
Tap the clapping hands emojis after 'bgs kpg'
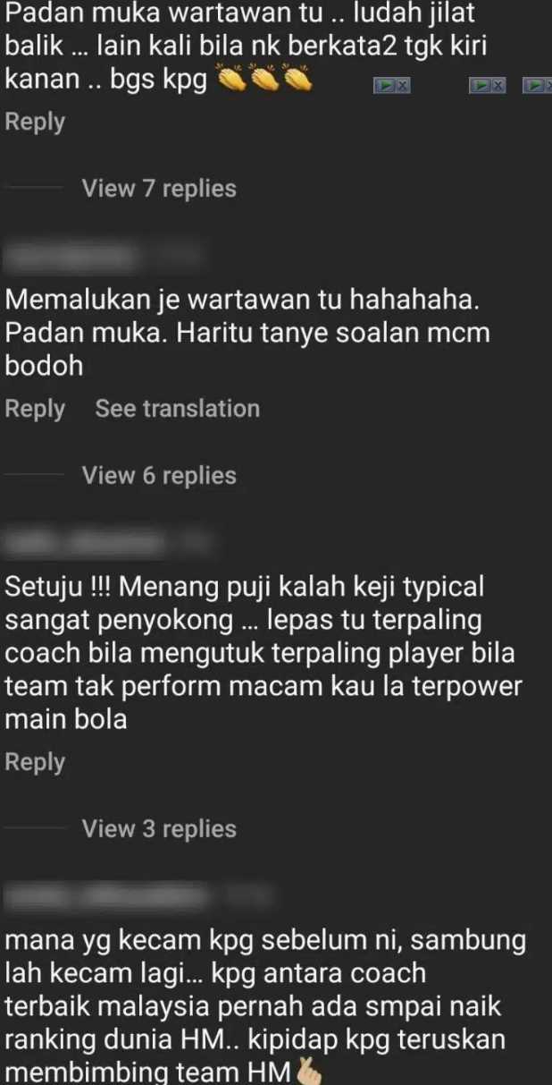pyautogui.click(x=264, y=81)
